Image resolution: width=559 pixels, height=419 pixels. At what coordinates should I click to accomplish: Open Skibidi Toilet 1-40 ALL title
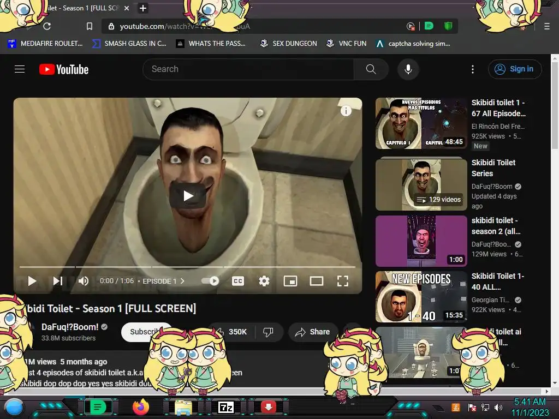(x=498, y=281)
